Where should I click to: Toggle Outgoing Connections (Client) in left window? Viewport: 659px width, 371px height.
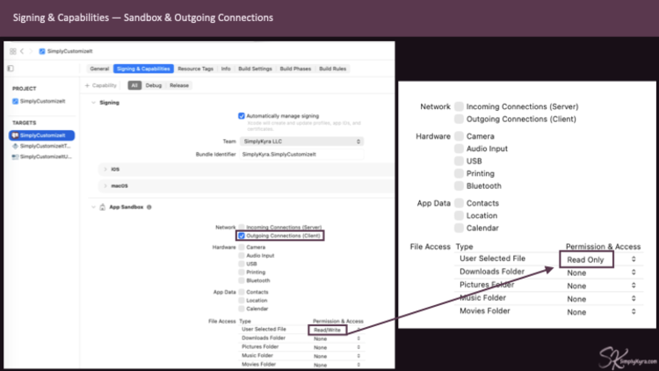pos(242,236)
